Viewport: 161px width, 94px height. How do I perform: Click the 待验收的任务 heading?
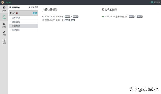[x=50, y=10]
